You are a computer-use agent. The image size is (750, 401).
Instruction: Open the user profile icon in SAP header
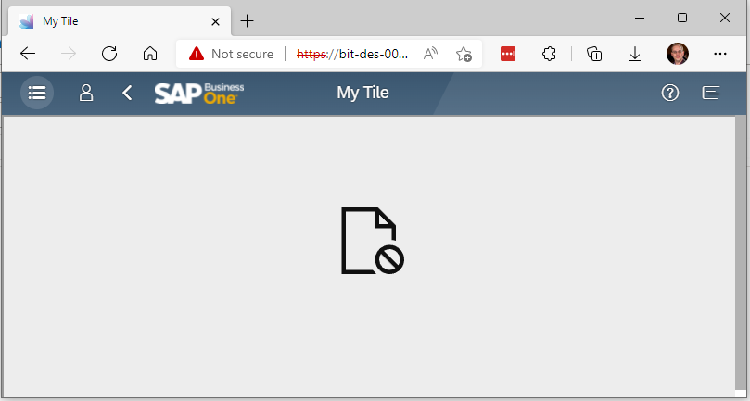86,93
